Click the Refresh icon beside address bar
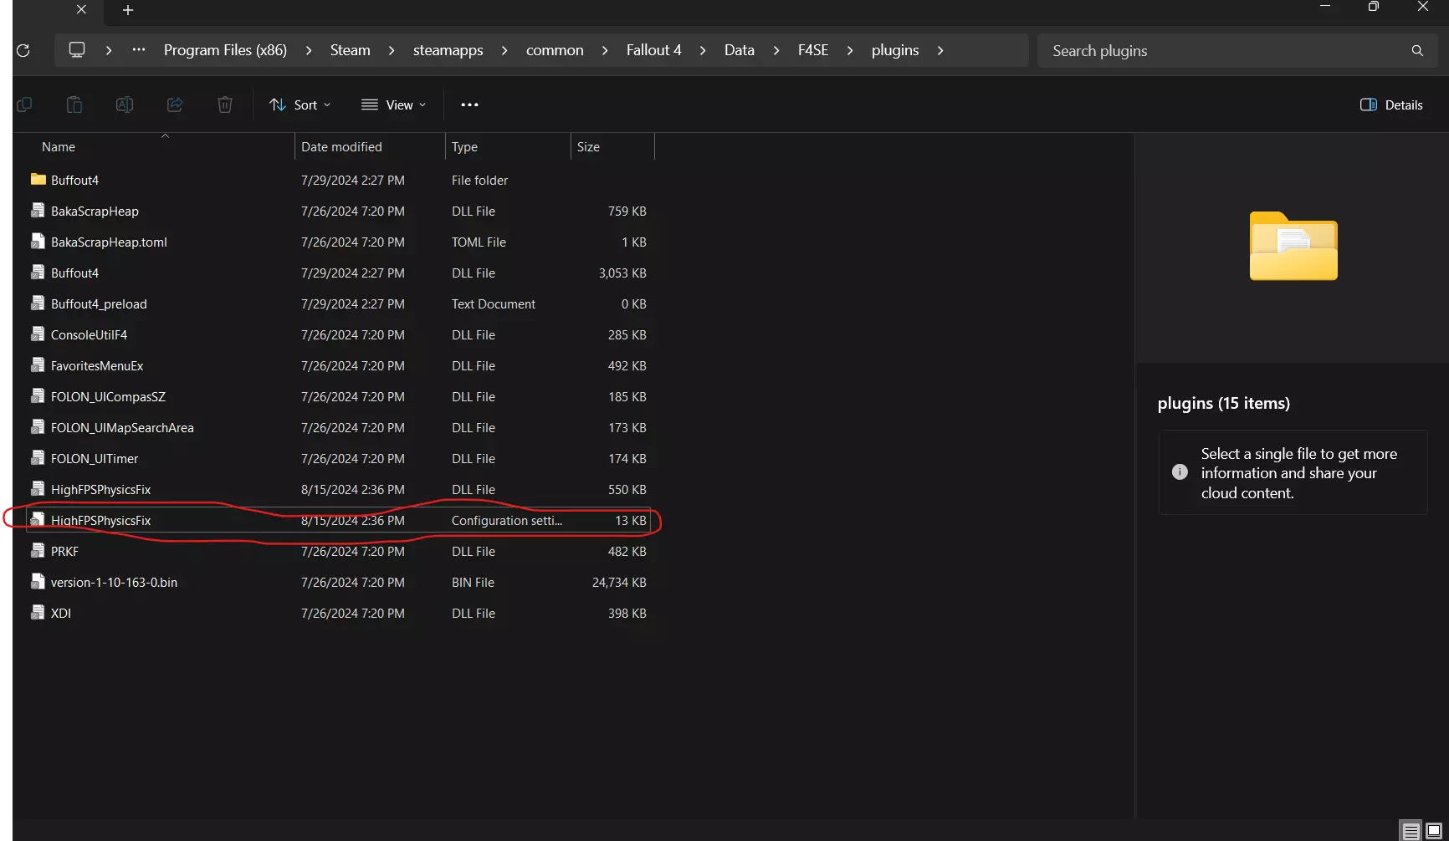 pos(23,51)
